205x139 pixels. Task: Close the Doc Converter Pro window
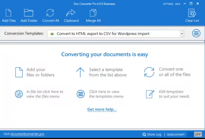pos(198,4)
